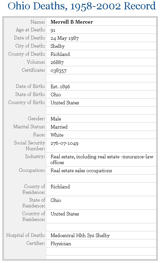This screenshot has width=162, height=263.
Task: Click the date of death 24 May 1987
Action: [x=64, y=38]
